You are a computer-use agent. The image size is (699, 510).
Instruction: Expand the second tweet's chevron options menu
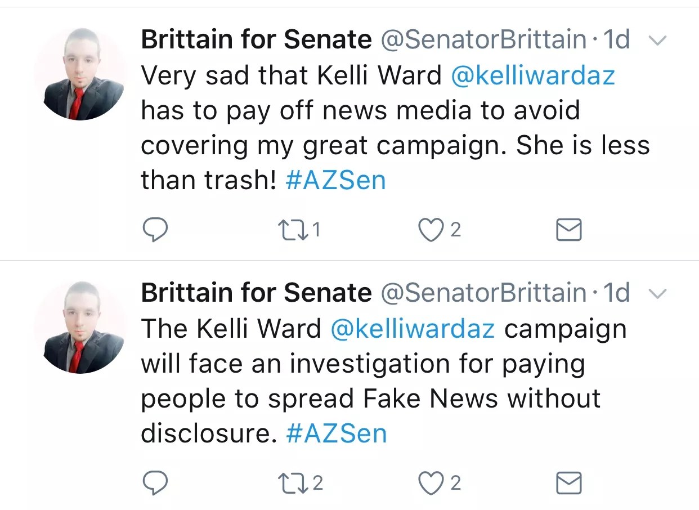pos(657,294)
